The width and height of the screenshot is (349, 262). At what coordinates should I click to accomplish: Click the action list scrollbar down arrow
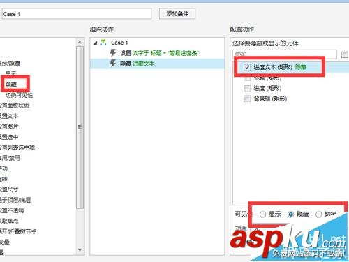click(80, 250)
